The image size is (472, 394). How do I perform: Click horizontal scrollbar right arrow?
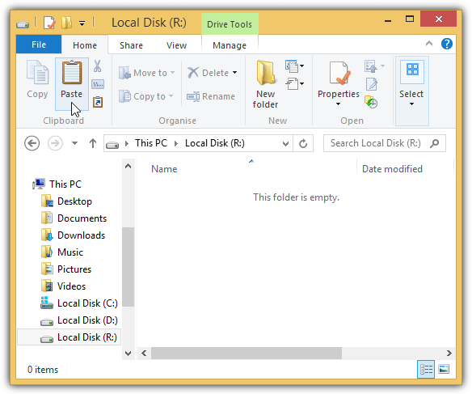point(449,353)
